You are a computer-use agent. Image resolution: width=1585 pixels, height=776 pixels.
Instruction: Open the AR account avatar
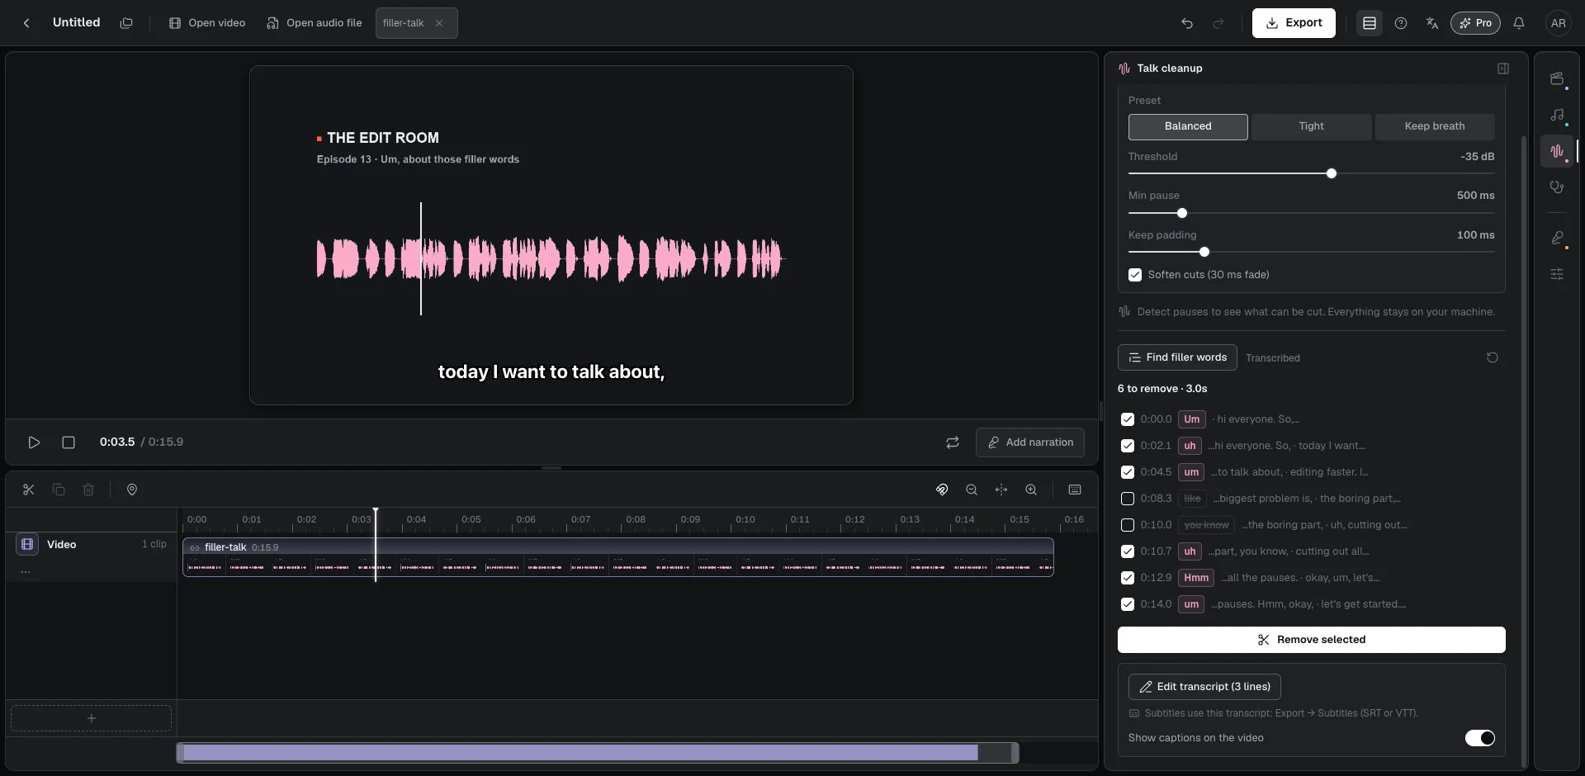click(1559, 23)
